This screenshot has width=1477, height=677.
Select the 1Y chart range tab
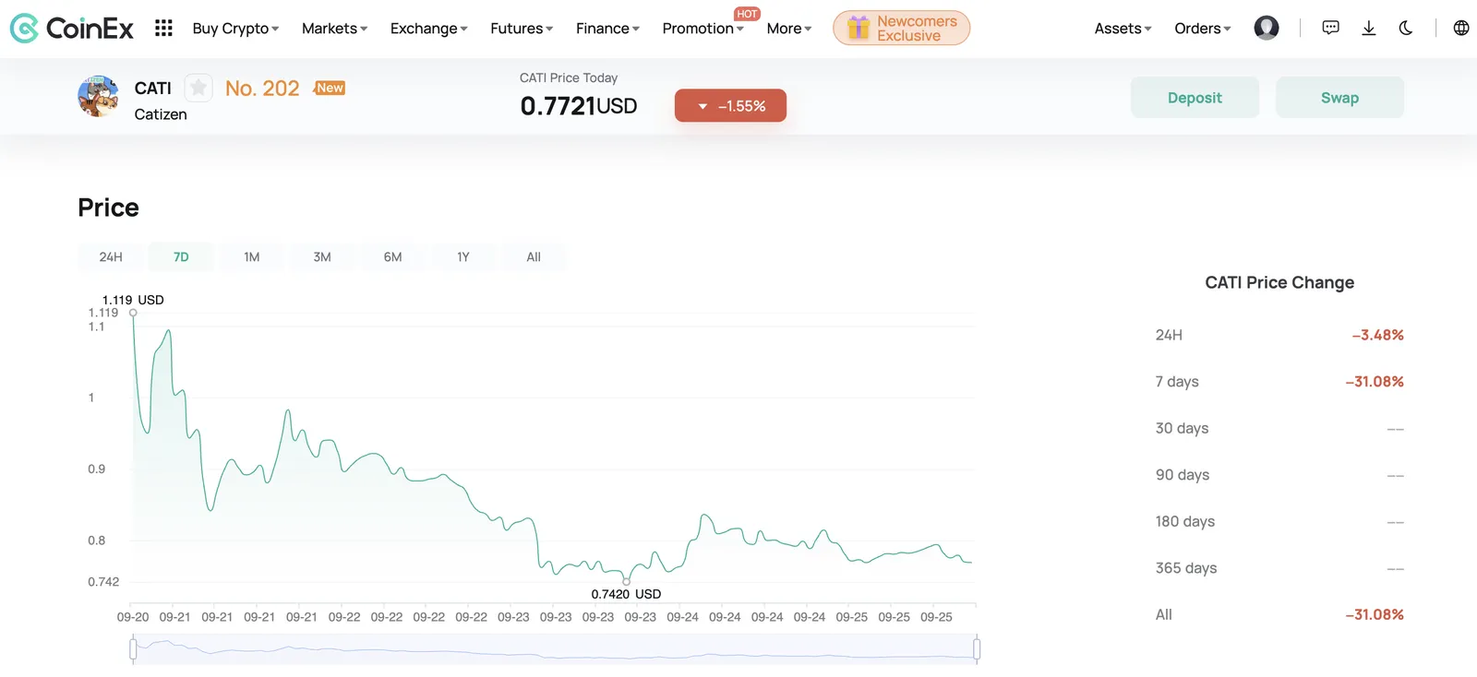click(463, 256)
